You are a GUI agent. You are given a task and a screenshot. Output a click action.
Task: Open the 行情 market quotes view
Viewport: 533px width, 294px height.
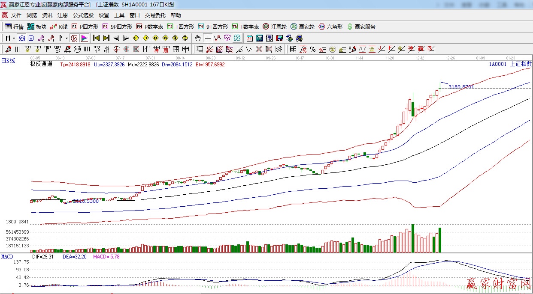click(x=14, y=27)
